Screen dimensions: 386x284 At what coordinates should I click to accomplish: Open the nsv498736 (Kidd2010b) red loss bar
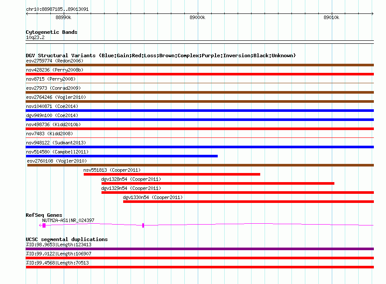200,129
